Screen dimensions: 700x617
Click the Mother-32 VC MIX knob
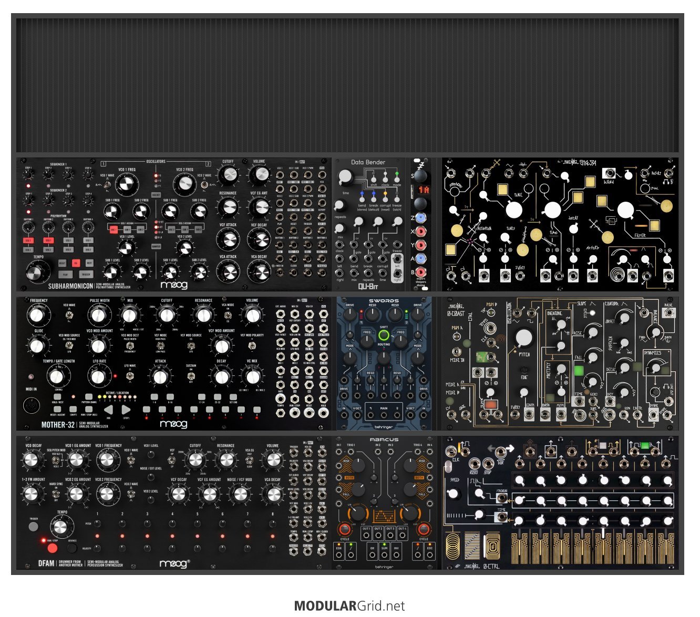(x=252, y=376)
